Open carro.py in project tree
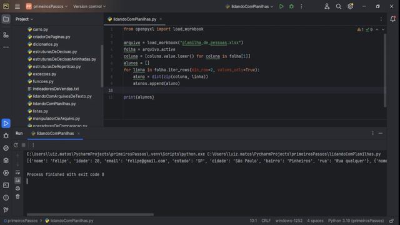This screenshot has height=225, width=400. (37, 29)
